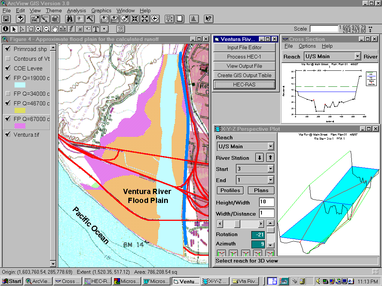382x286 pixels.
Task: Open Reach dropdown in Cross Section window
Action: pyautogui.click(x=357, y=56)
